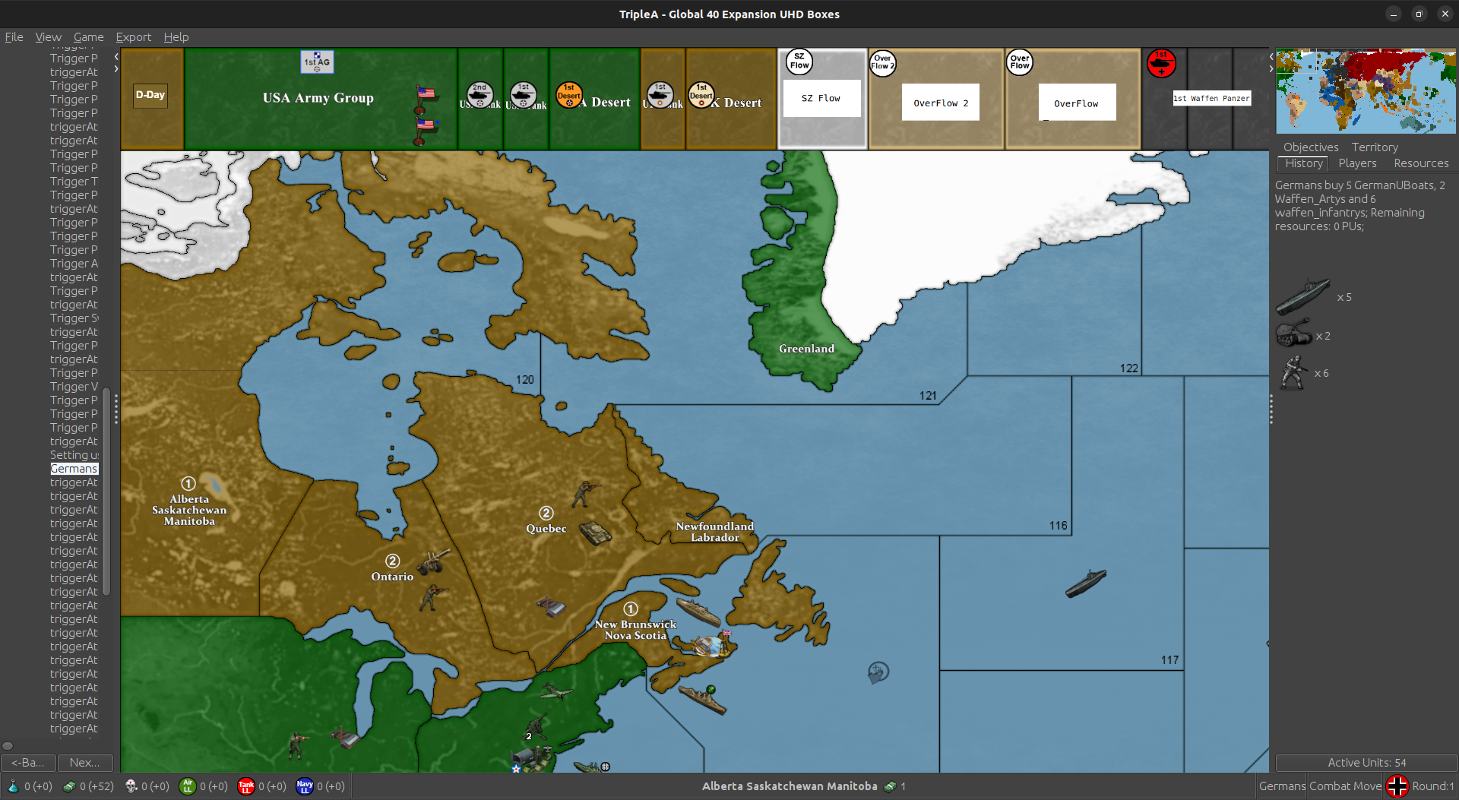Viewport: 1459px width, 800px height.
Task: Click the 1st AG marker in USA Army Group box
Action: coord(317,62)
